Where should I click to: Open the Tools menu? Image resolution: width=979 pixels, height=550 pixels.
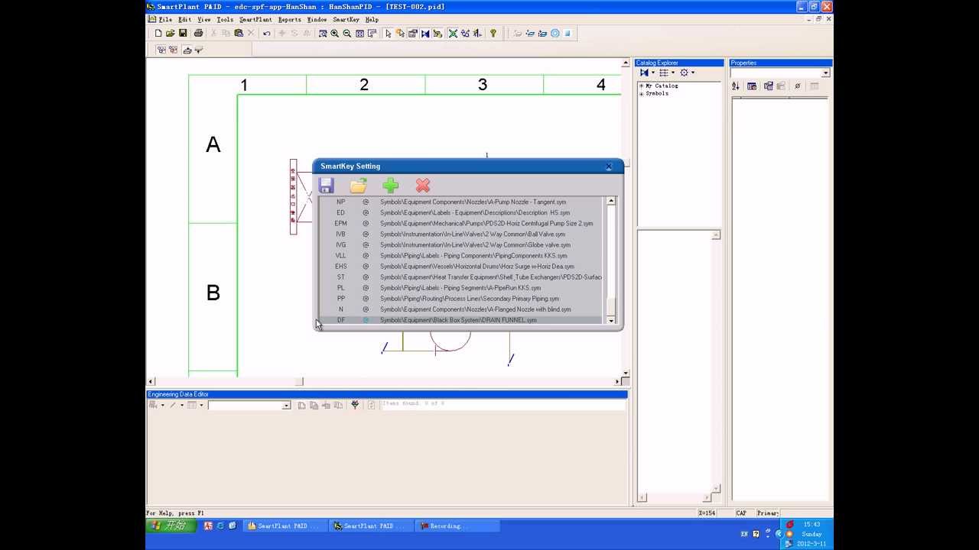(225, 19)
